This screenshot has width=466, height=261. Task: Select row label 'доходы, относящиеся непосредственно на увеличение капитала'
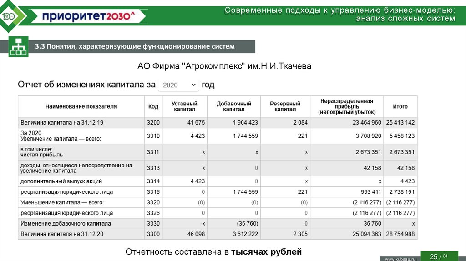[76, 168]
